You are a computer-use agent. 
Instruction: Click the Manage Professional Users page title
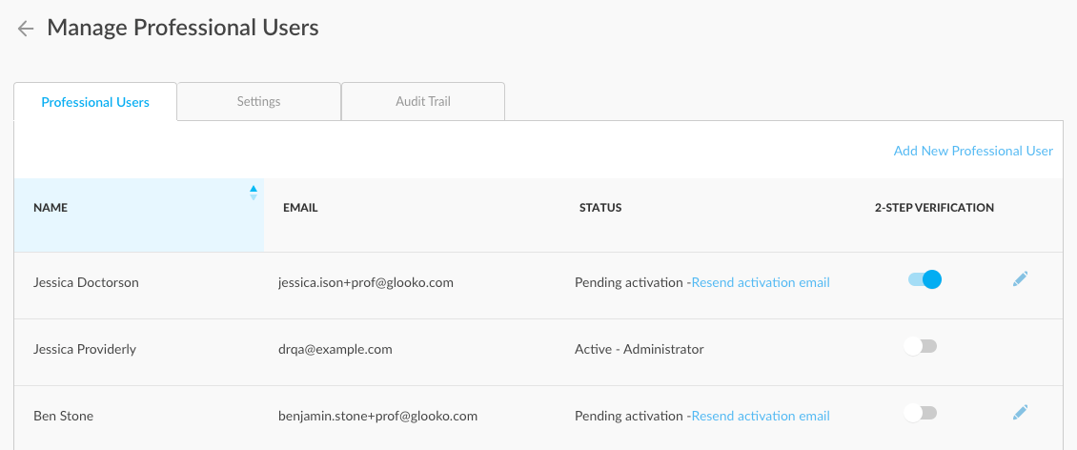pos(183,28)
